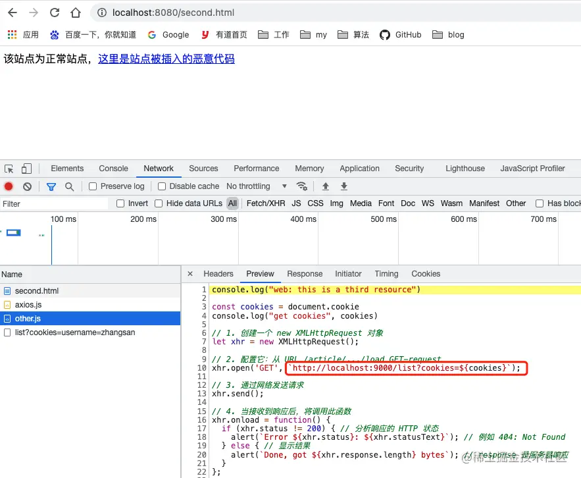Click the Filter text input field
This screenshot has width=581, height=478.
pos(54,203)
